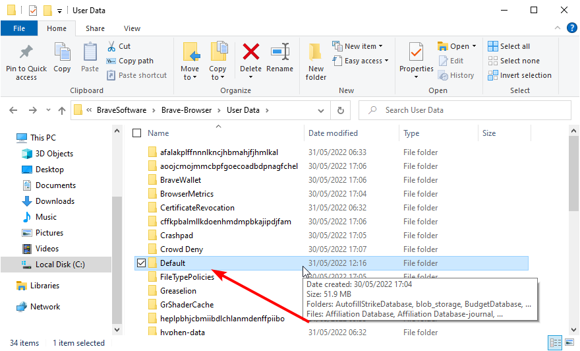This screenshot has width=580, height=351.
Task: Switch to Details view layout icon
Action: (x=555, y=342)
